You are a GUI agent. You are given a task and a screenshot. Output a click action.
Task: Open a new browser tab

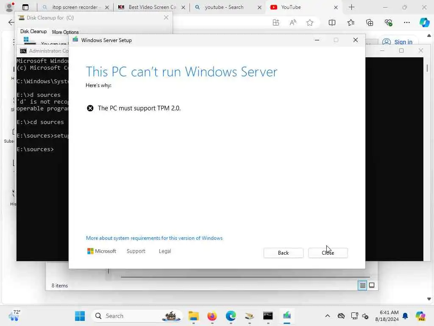[351, 7]
